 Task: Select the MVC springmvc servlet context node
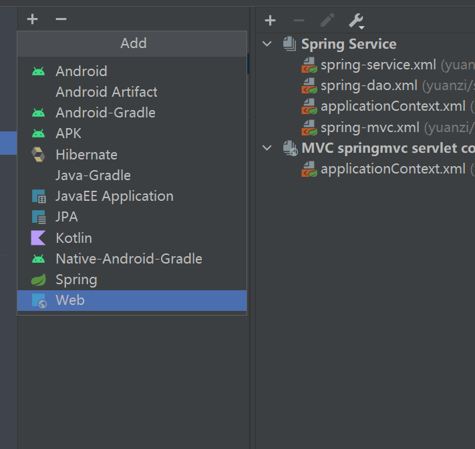[x=388, y=148]
